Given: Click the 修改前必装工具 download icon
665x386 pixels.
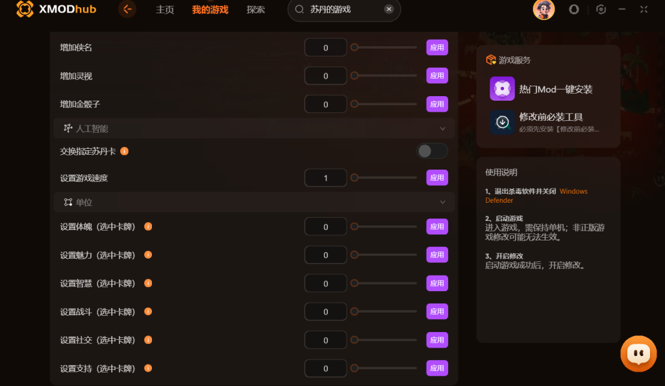Looking at the screenshot, I should point(502,122).
